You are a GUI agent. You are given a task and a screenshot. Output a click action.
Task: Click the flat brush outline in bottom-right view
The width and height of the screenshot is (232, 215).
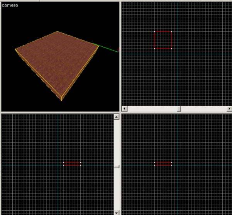[x=163, y=164]
